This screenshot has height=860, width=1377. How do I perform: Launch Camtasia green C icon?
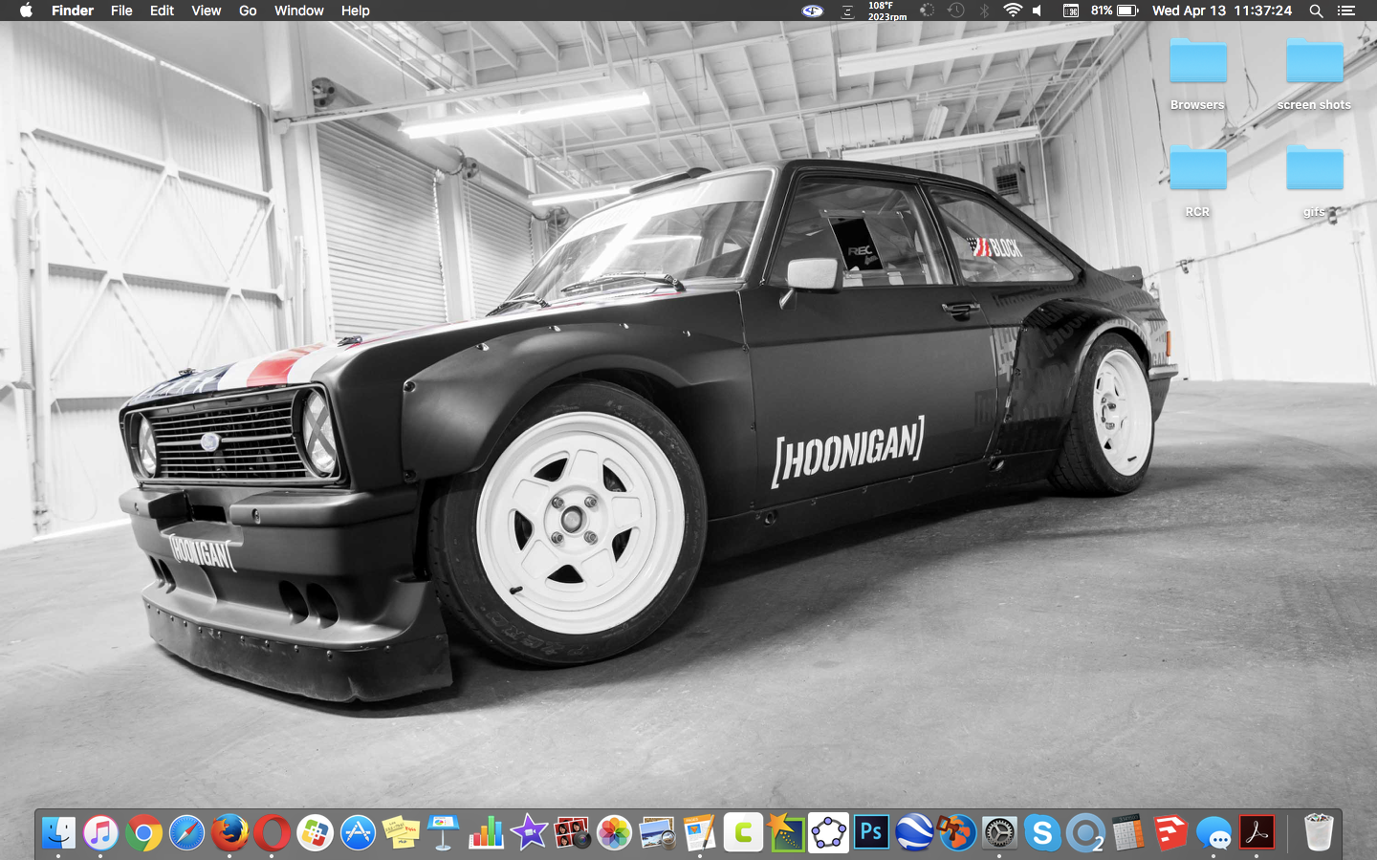click(743, 832)
